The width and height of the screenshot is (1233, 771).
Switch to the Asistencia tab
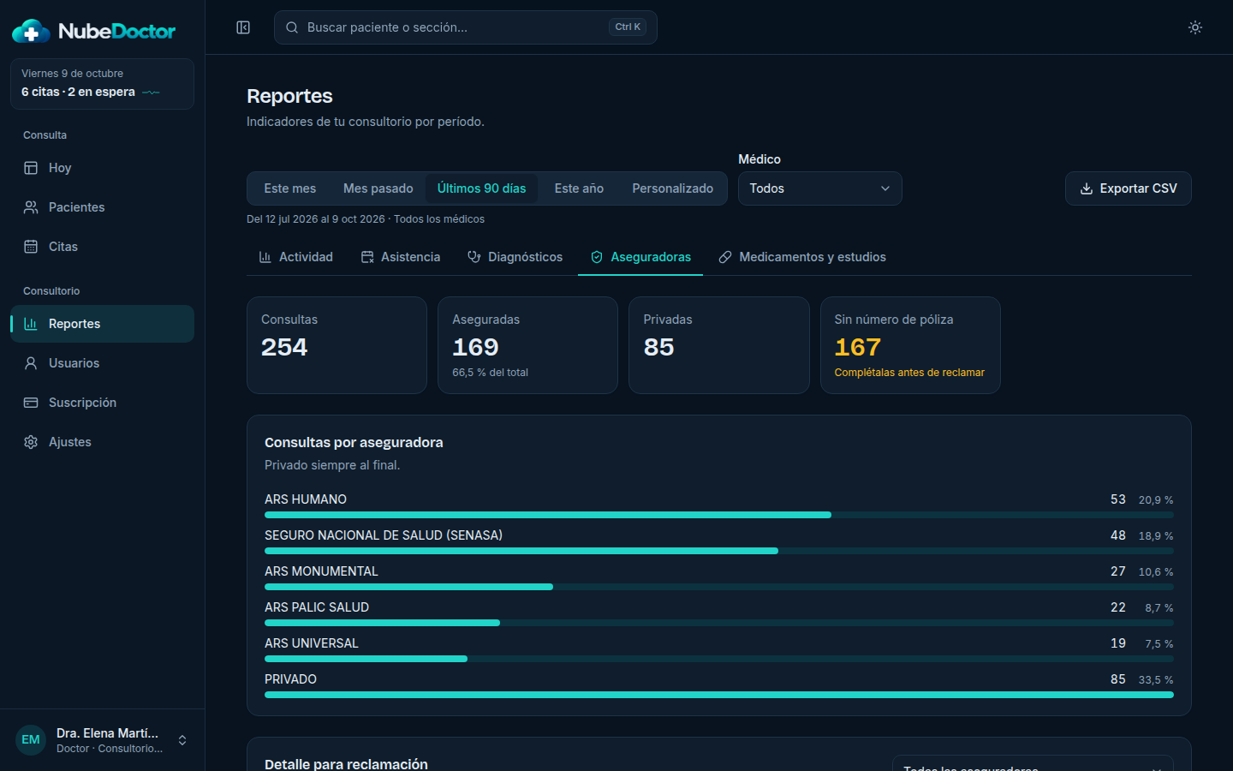point(401,257)
